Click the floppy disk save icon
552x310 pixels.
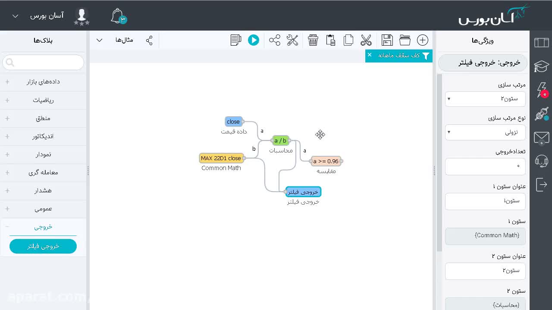tap(387, 40)
